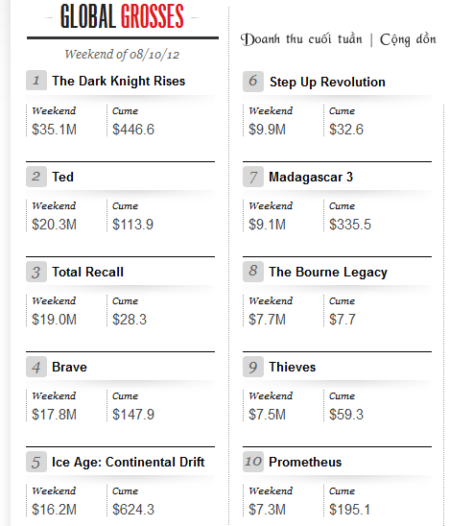449x526 pixels.
Task: Click the rank 9 number badge
Action: [253, 367]
